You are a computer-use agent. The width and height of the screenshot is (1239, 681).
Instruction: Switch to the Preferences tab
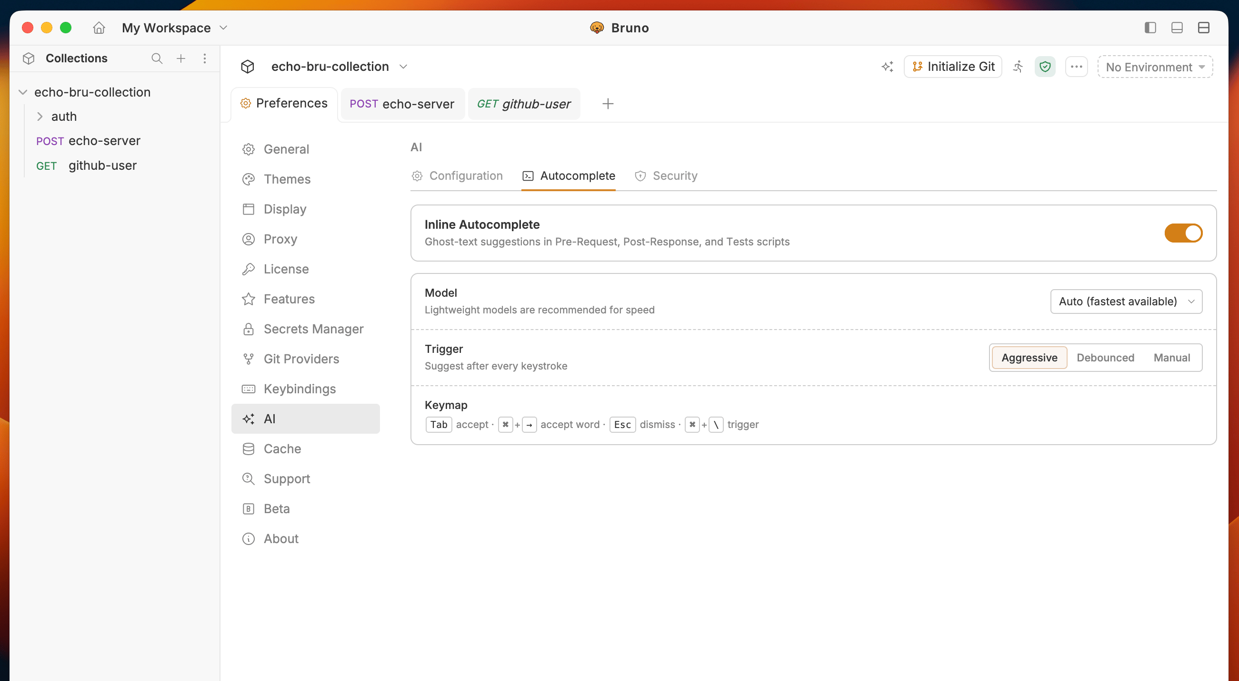pyautogui.click(x=285, y=104)
